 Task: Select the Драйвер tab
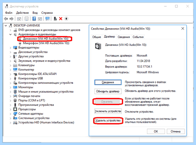click(x=109, y=37)
